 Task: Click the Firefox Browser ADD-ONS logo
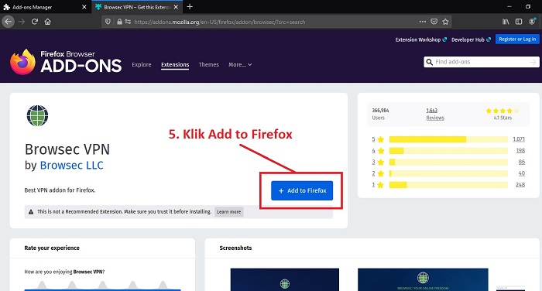coord(66,62)
